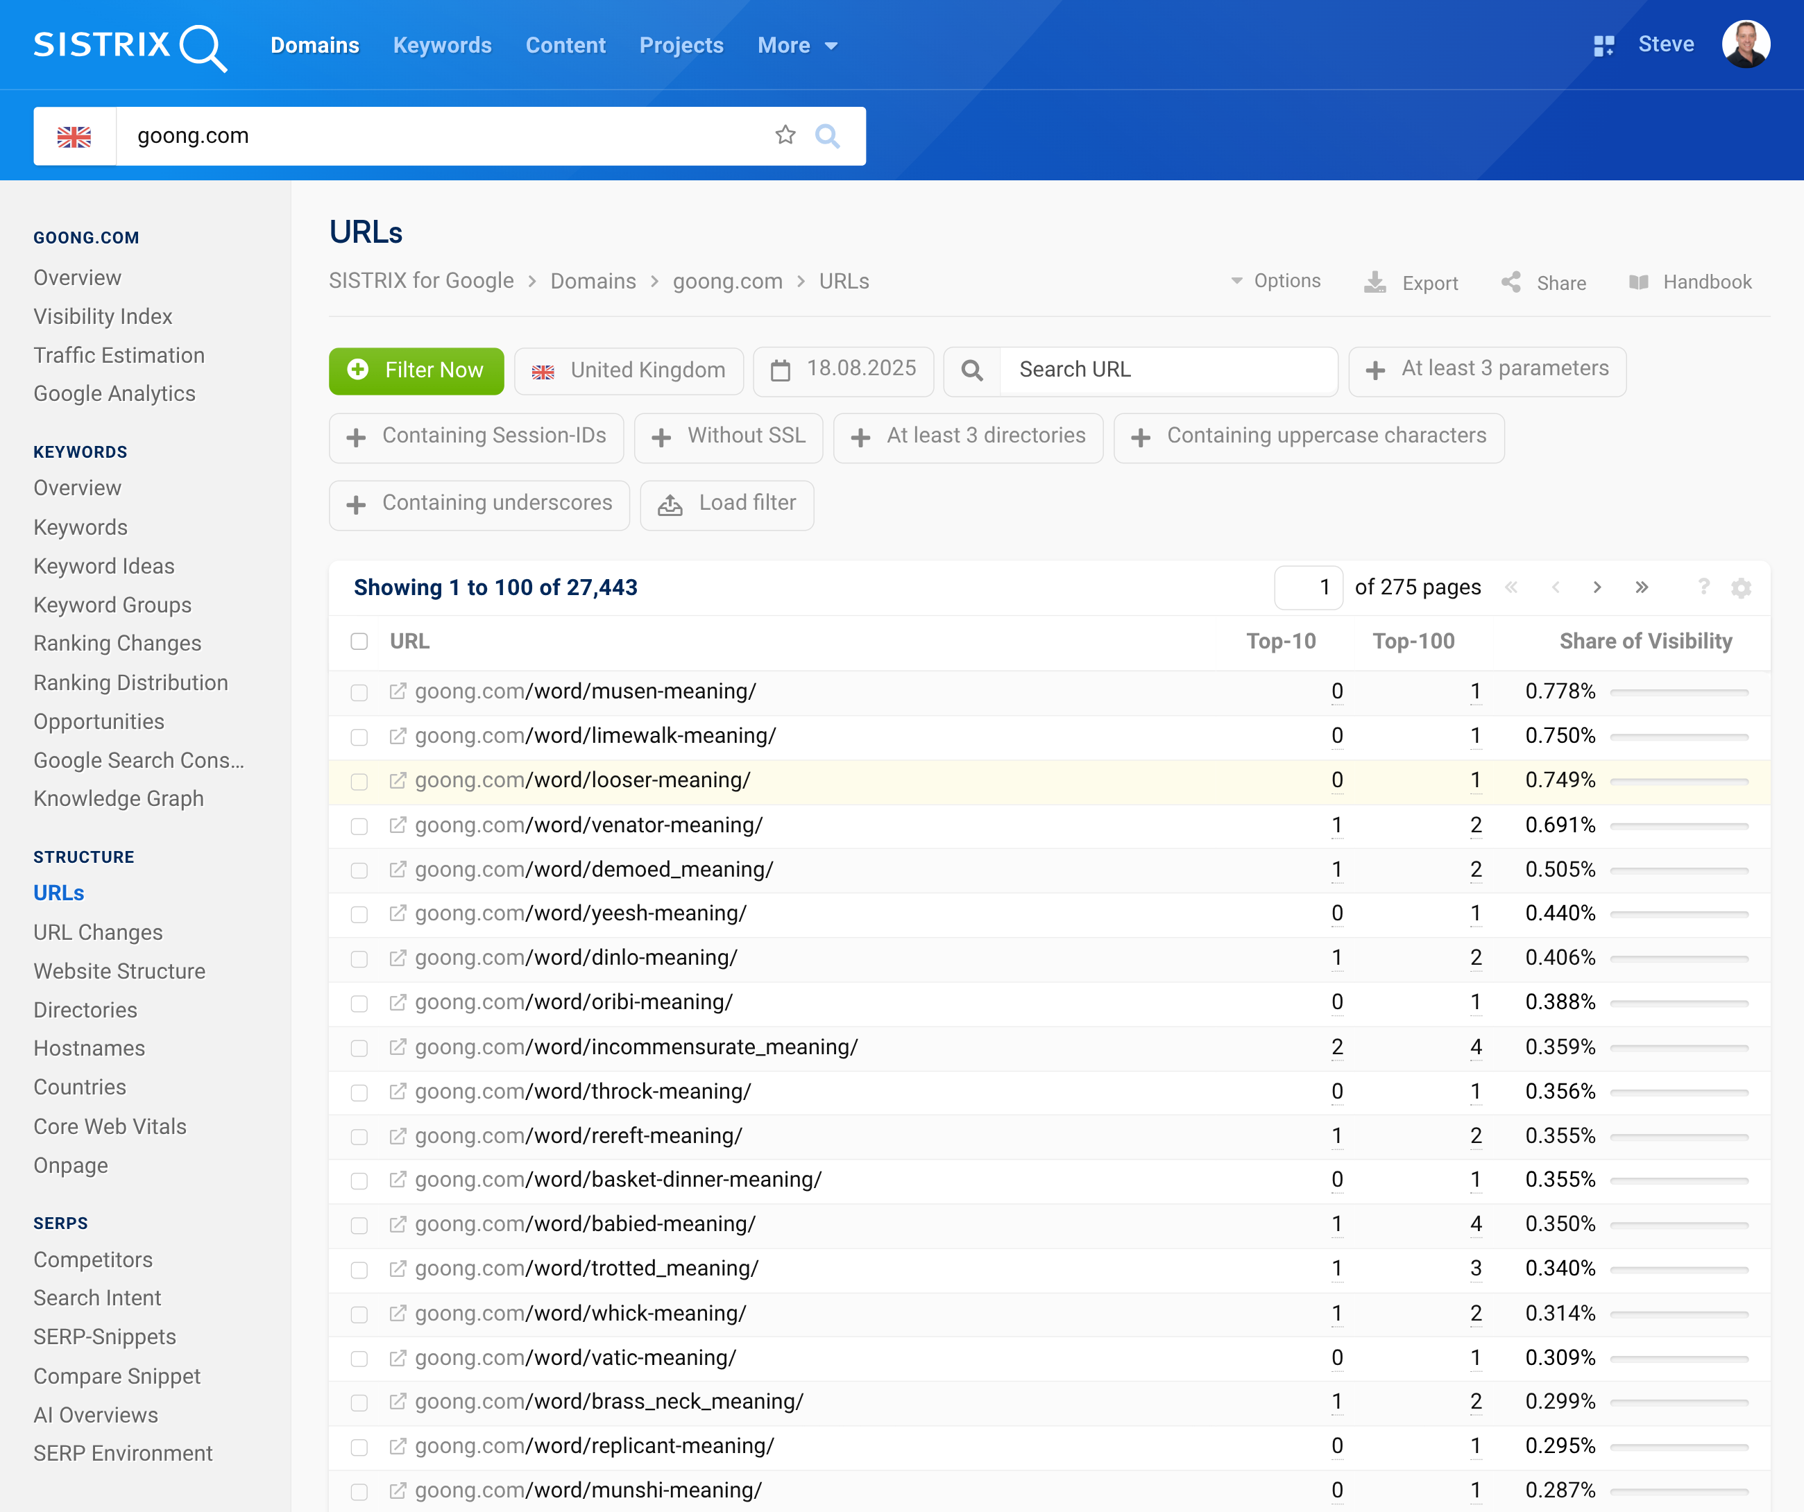Expand the More menu in top navigation

[x=797, y=46]
